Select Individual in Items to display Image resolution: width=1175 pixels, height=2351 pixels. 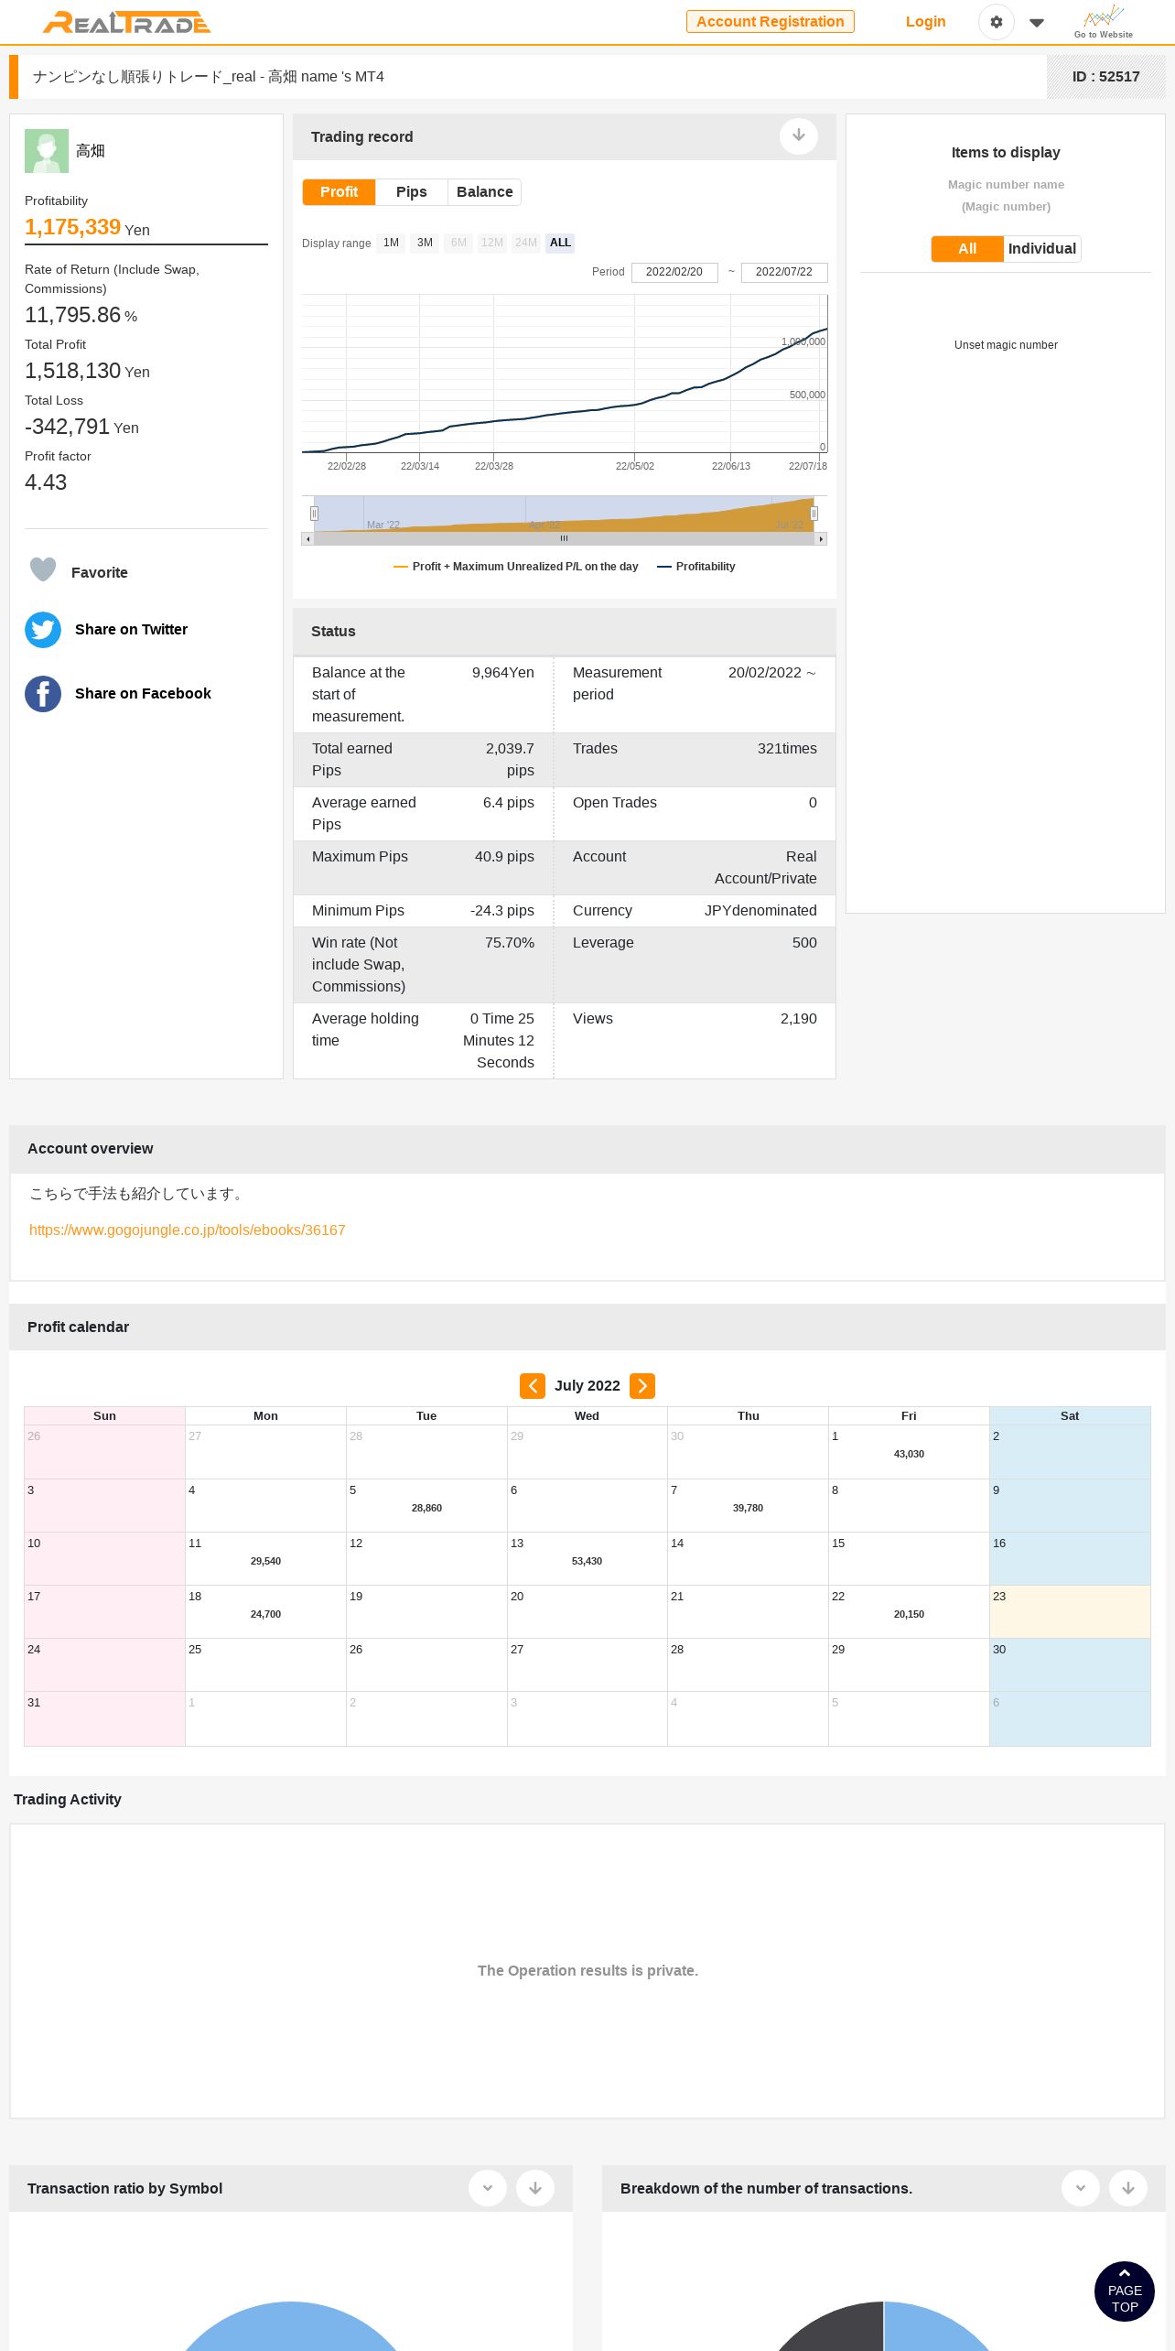click(x=1042, y=249)
